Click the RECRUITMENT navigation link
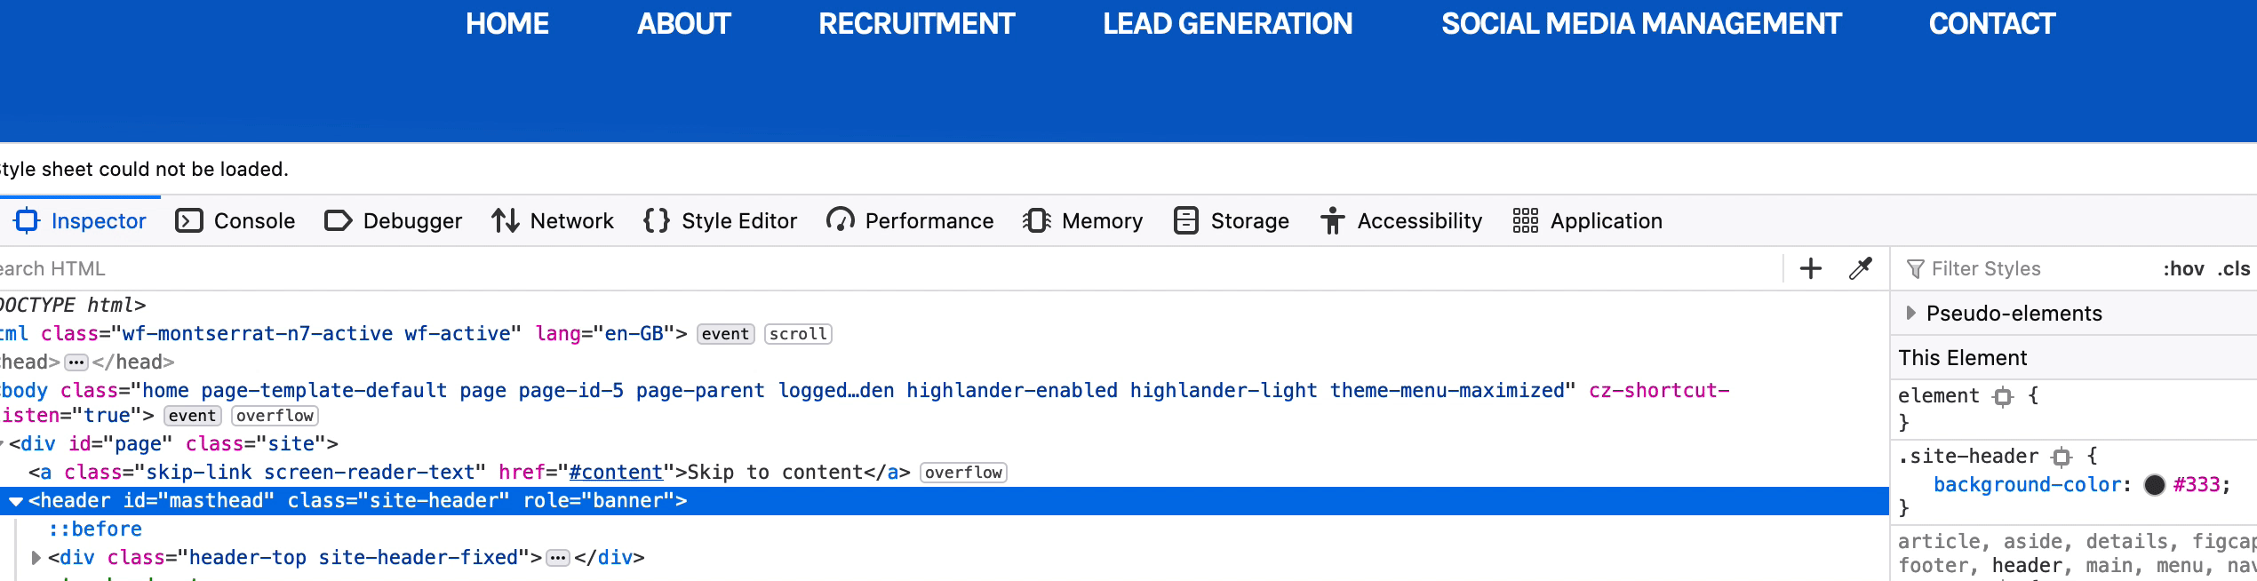Viewport: 2257px width, 581px height. point(915,24)
